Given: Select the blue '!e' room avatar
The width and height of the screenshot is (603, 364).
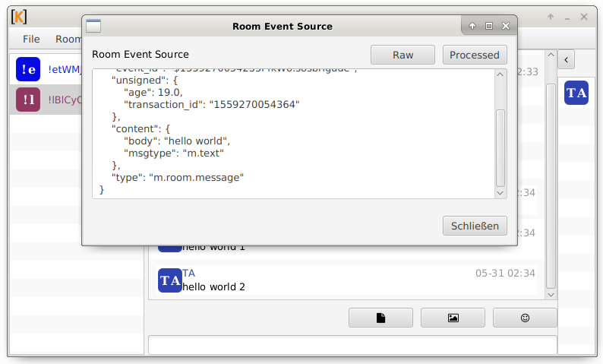Looking at the screenshot, I should point(28,70).
